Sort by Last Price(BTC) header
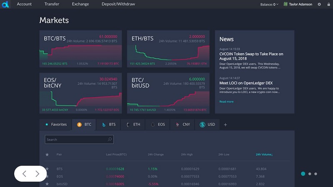 click(x=117, y=154)
